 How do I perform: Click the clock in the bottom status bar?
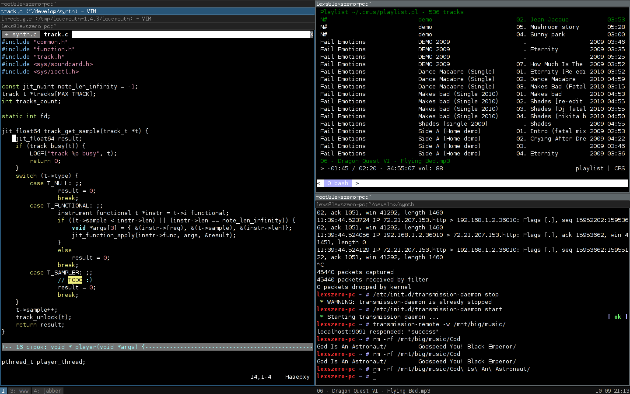pos(611,390)
